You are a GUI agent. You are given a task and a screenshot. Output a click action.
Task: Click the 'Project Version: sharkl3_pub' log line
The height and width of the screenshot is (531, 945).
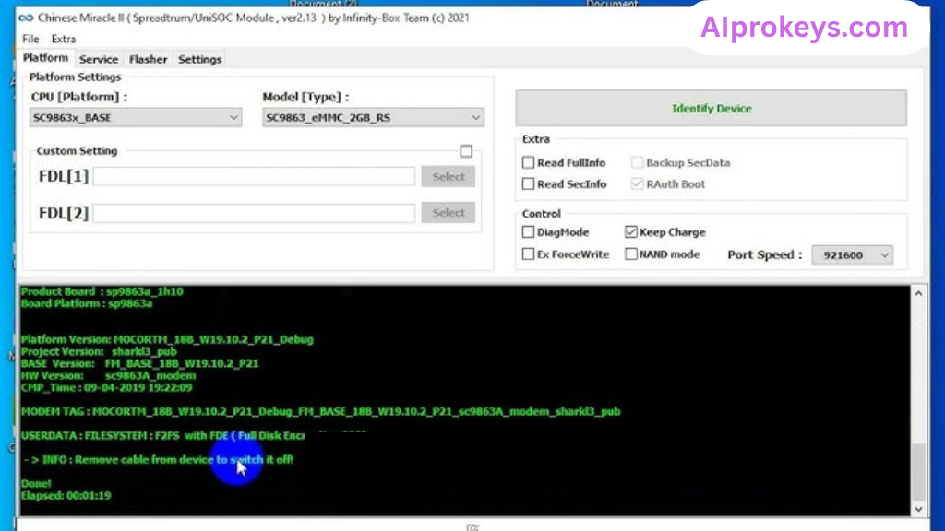[99, 351]
